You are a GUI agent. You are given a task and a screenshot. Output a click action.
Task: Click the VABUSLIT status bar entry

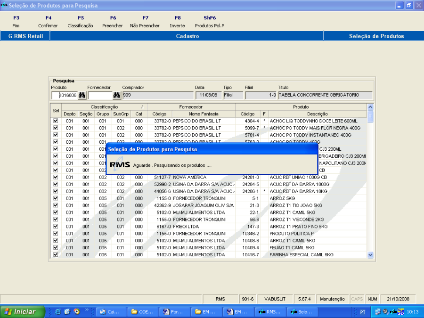[x=275, y=299]
